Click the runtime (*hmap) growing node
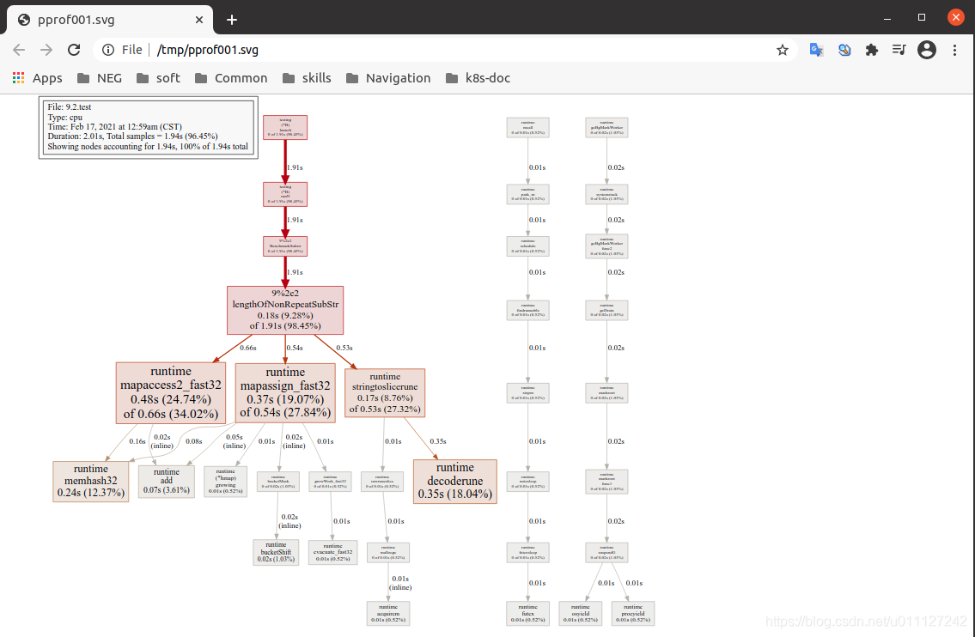This screenshot has height=637, width=975. 225,481
